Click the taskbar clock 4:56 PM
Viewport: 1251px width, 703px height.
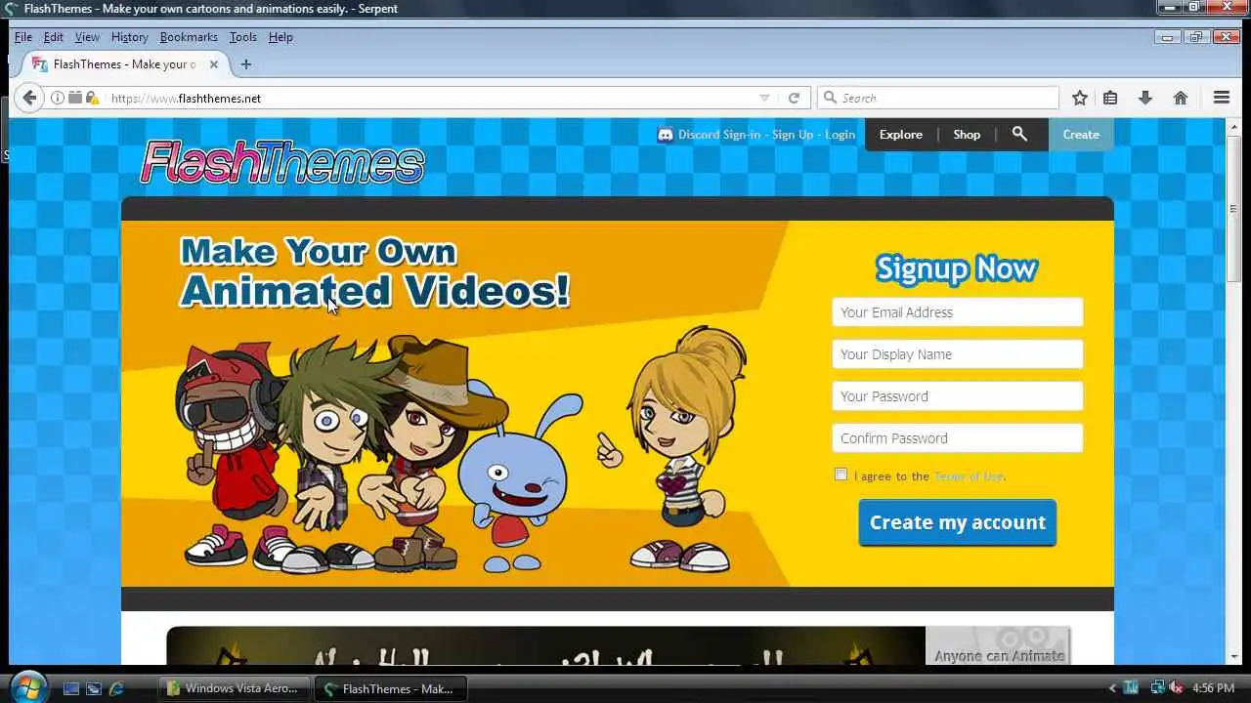[x=1214, y=688]
